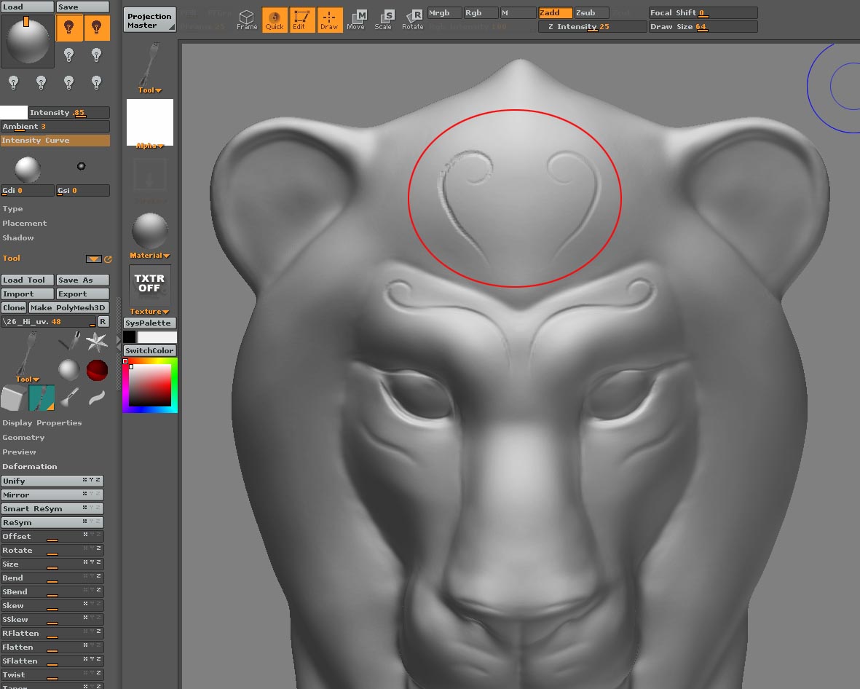Toggle Quick mode in the top toolbar
This screenshot has height=689, width=860.
pos(275,20)
